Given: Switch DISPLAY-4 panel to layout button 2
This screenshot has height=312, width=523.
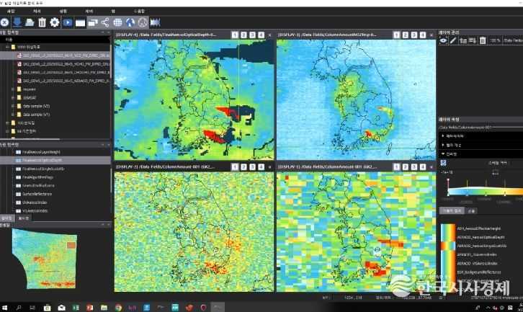Looking at the screenshot, I should 243,35.
